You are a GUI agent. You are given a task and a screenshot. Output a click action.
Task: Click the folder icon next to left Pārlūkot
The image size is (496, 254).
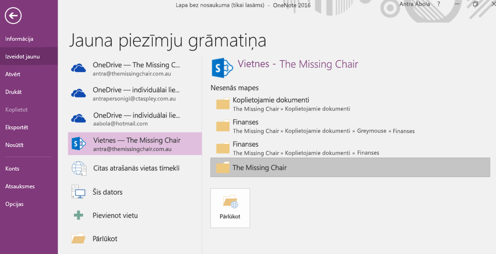78,238
